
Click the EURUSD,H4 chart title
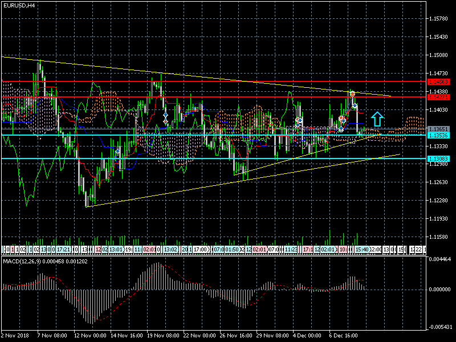[18, 5]
